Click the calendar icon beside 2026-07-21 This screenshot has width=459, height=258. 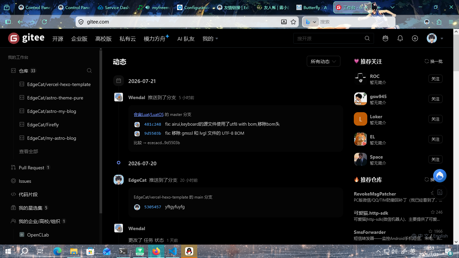tap(119, 81)
